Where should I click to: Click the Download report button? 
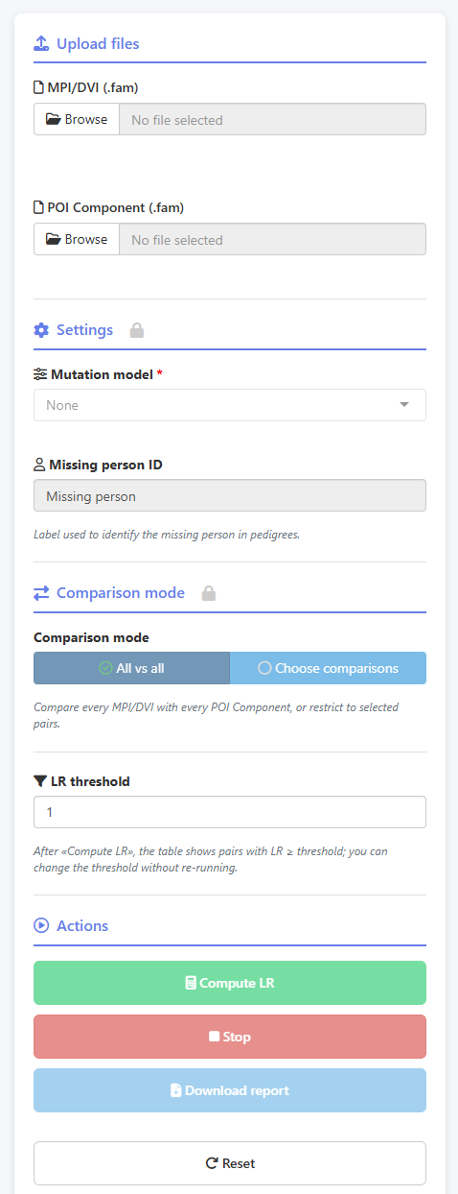(230, 1090)
